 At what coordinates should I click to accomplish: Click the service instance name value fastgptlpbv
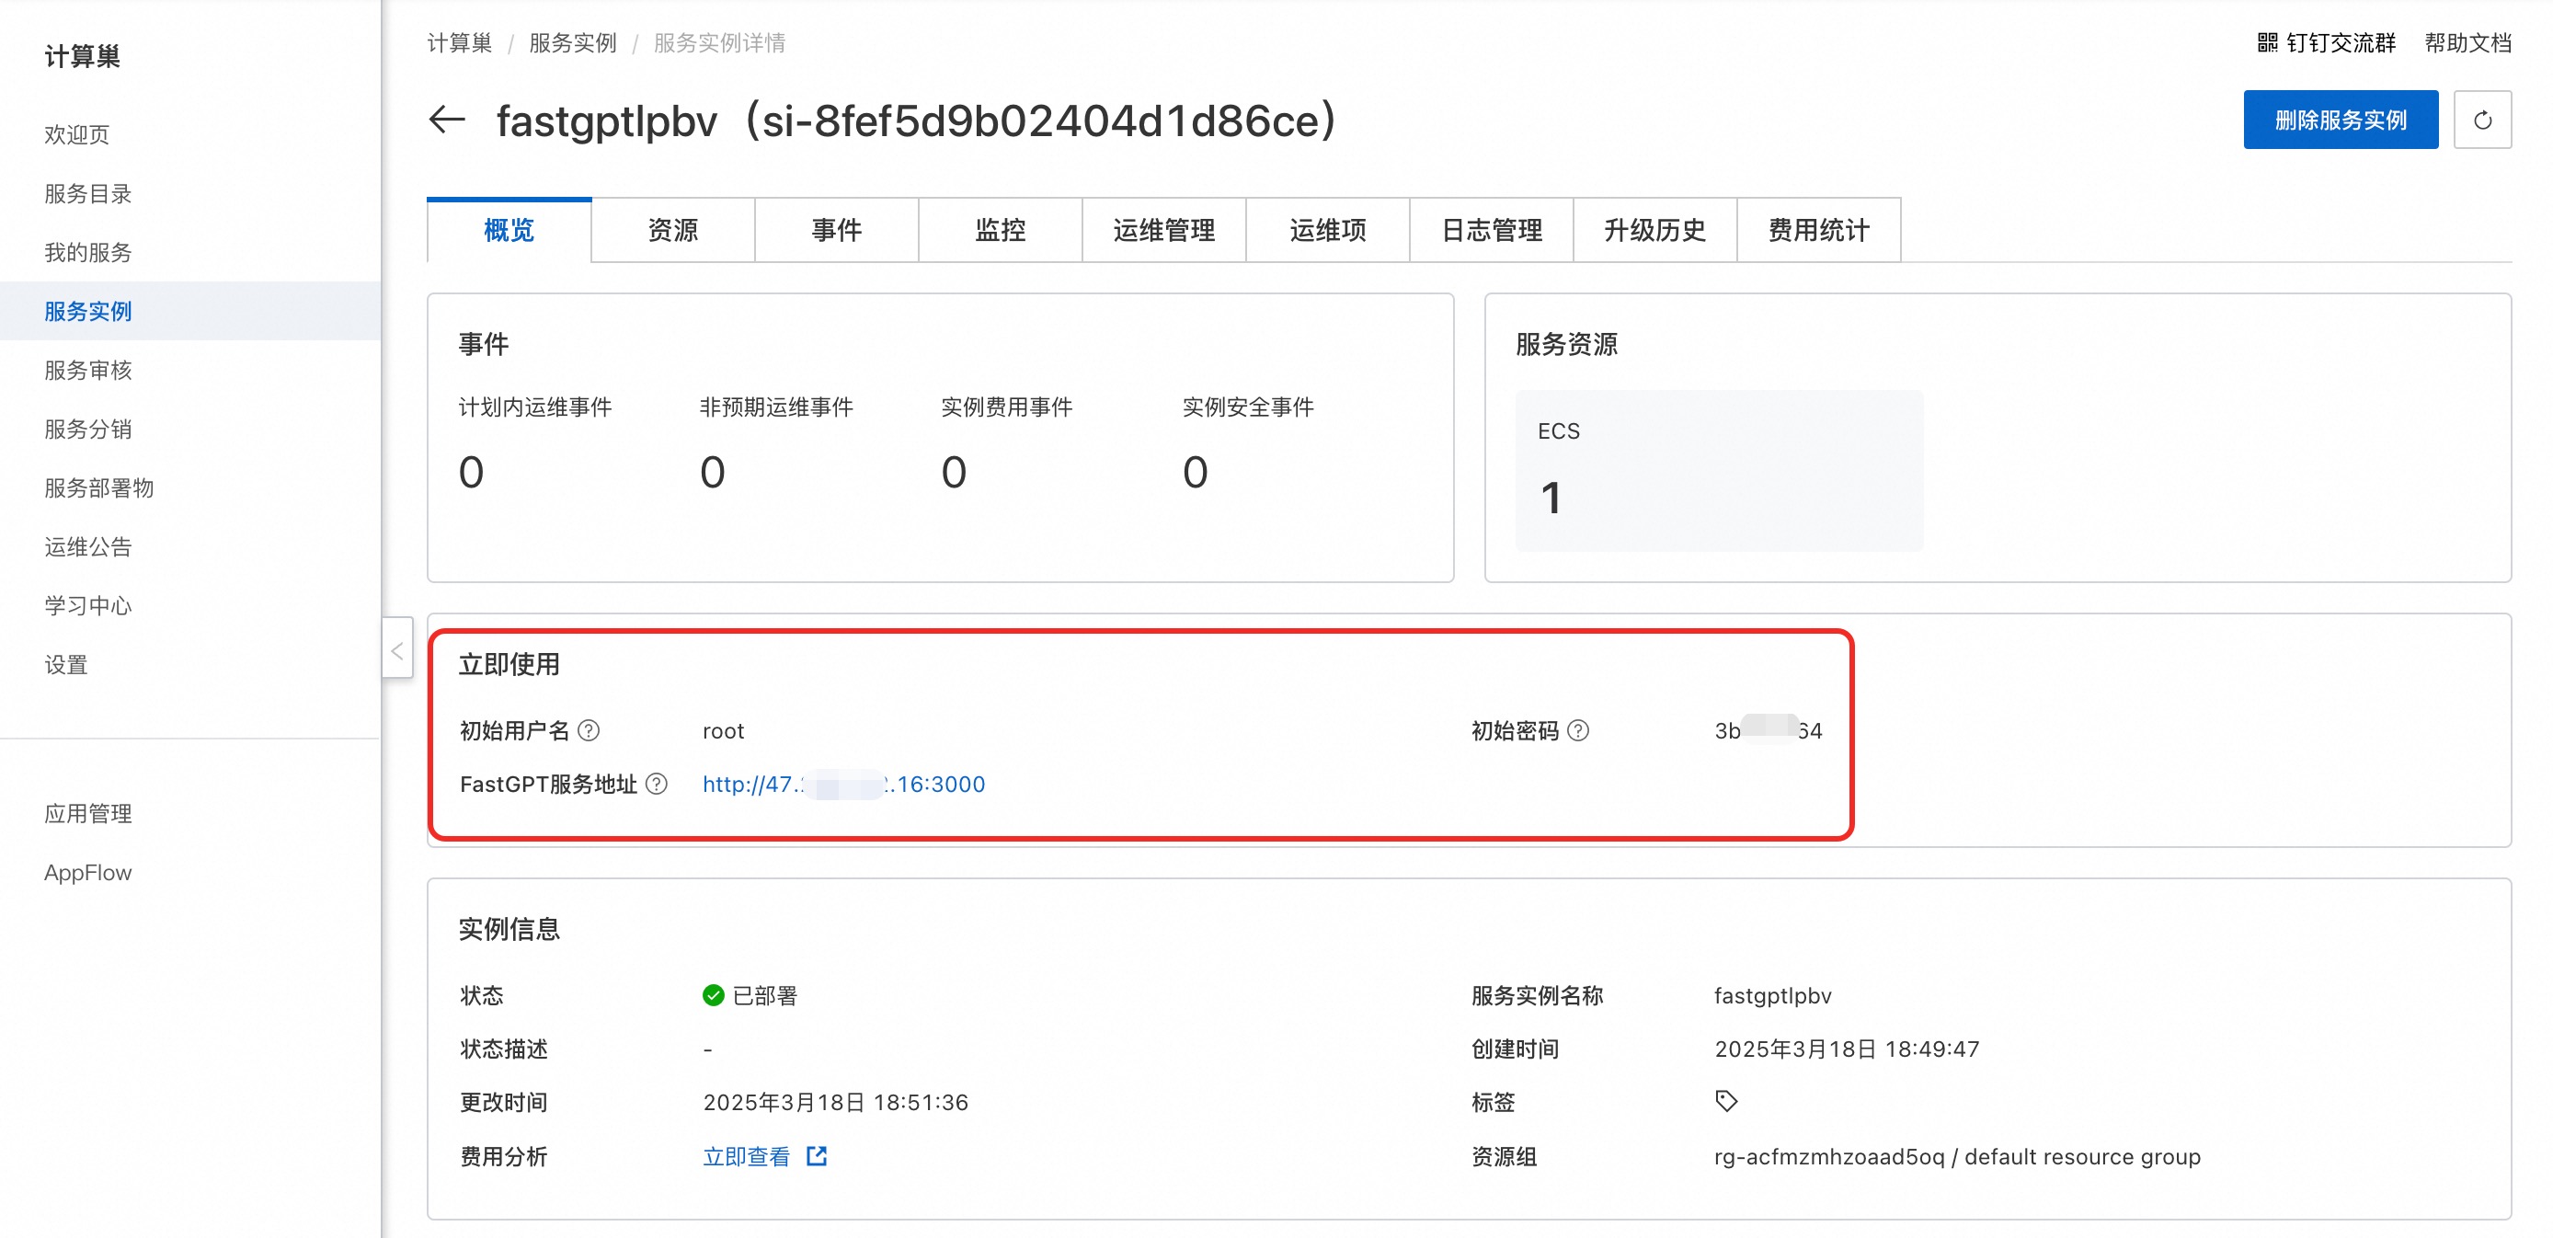[x=1773, y=995]
